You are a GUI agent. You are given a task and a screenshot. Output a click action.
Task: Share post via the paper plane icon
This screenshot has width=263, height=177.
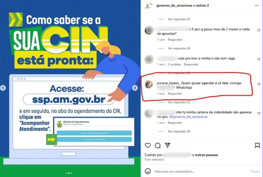point(167,145)
